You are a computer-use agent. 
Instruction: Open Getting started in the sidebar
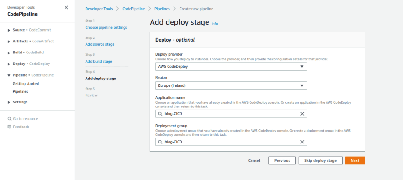pos(26,84)
